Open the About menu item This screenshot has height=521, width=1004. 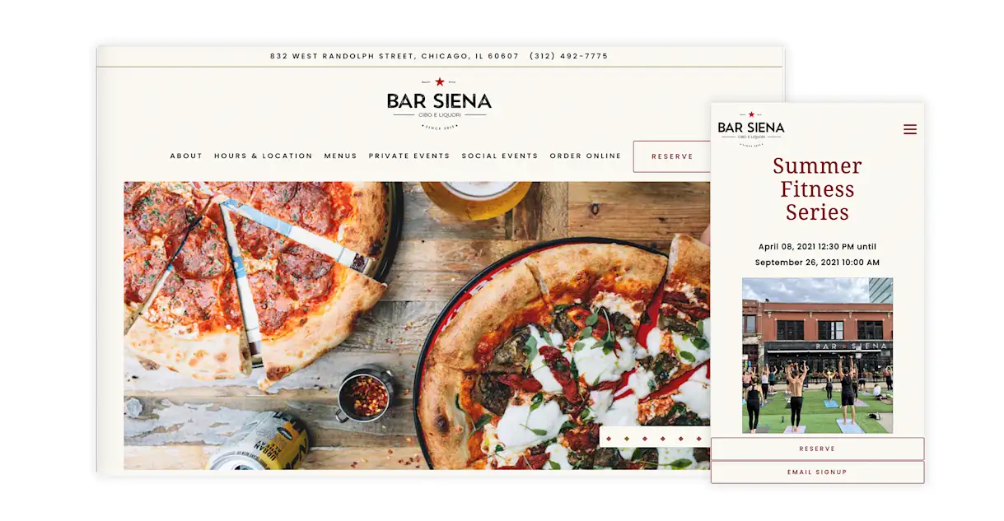(x=186, y=156)
